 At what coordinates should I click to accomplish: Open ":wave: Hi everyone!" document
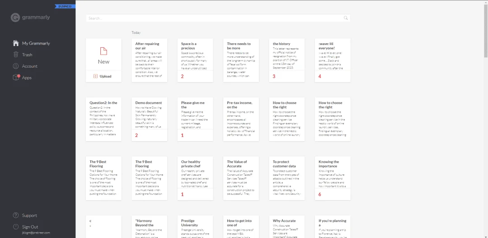pos(333,60)
